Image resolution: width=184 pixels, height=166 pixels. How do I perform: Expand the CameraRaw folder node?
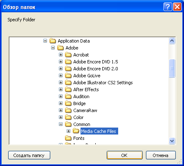point(61,110)
